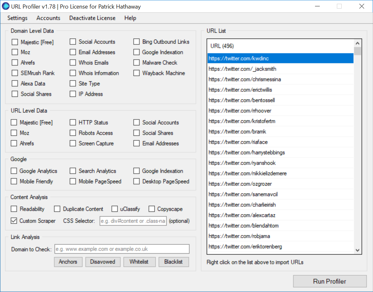
Task: Check the SEMrush Rank option
Action: (15, 73)
